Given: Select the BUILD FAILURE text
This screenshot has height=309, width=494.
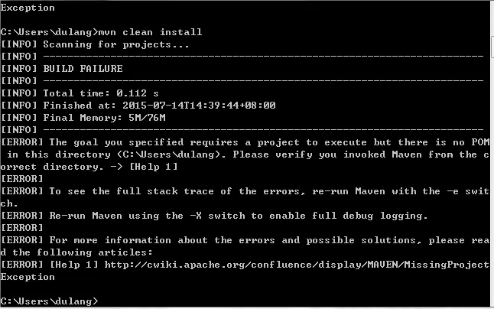Looking at the screenshot, I should click(x=83, y=69).
